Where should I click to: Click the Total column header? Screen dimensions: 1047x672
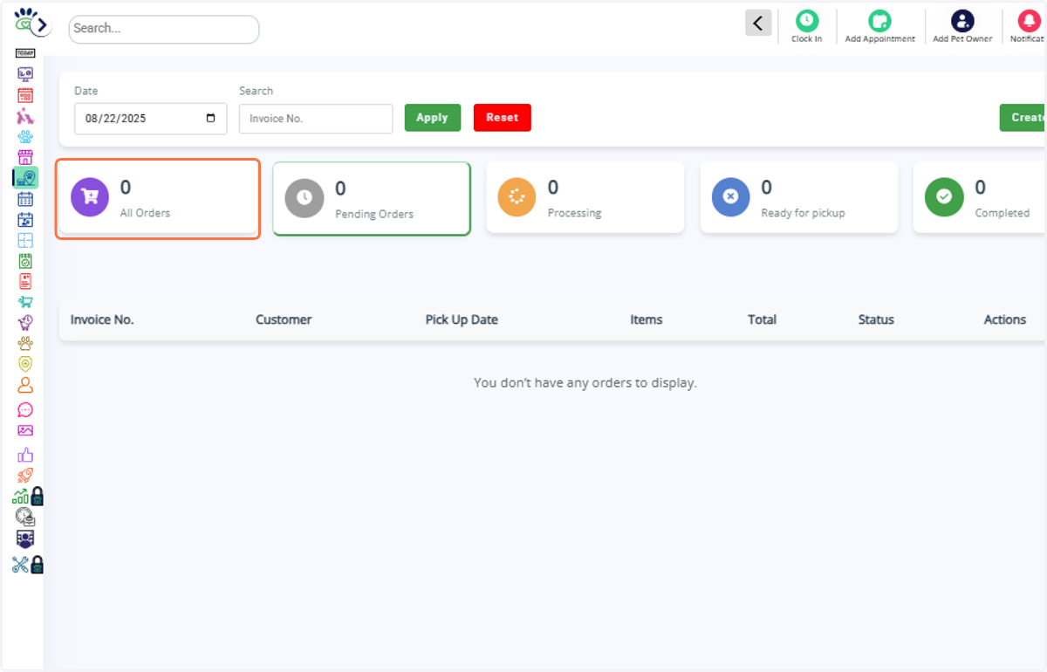tap(762, 319)
